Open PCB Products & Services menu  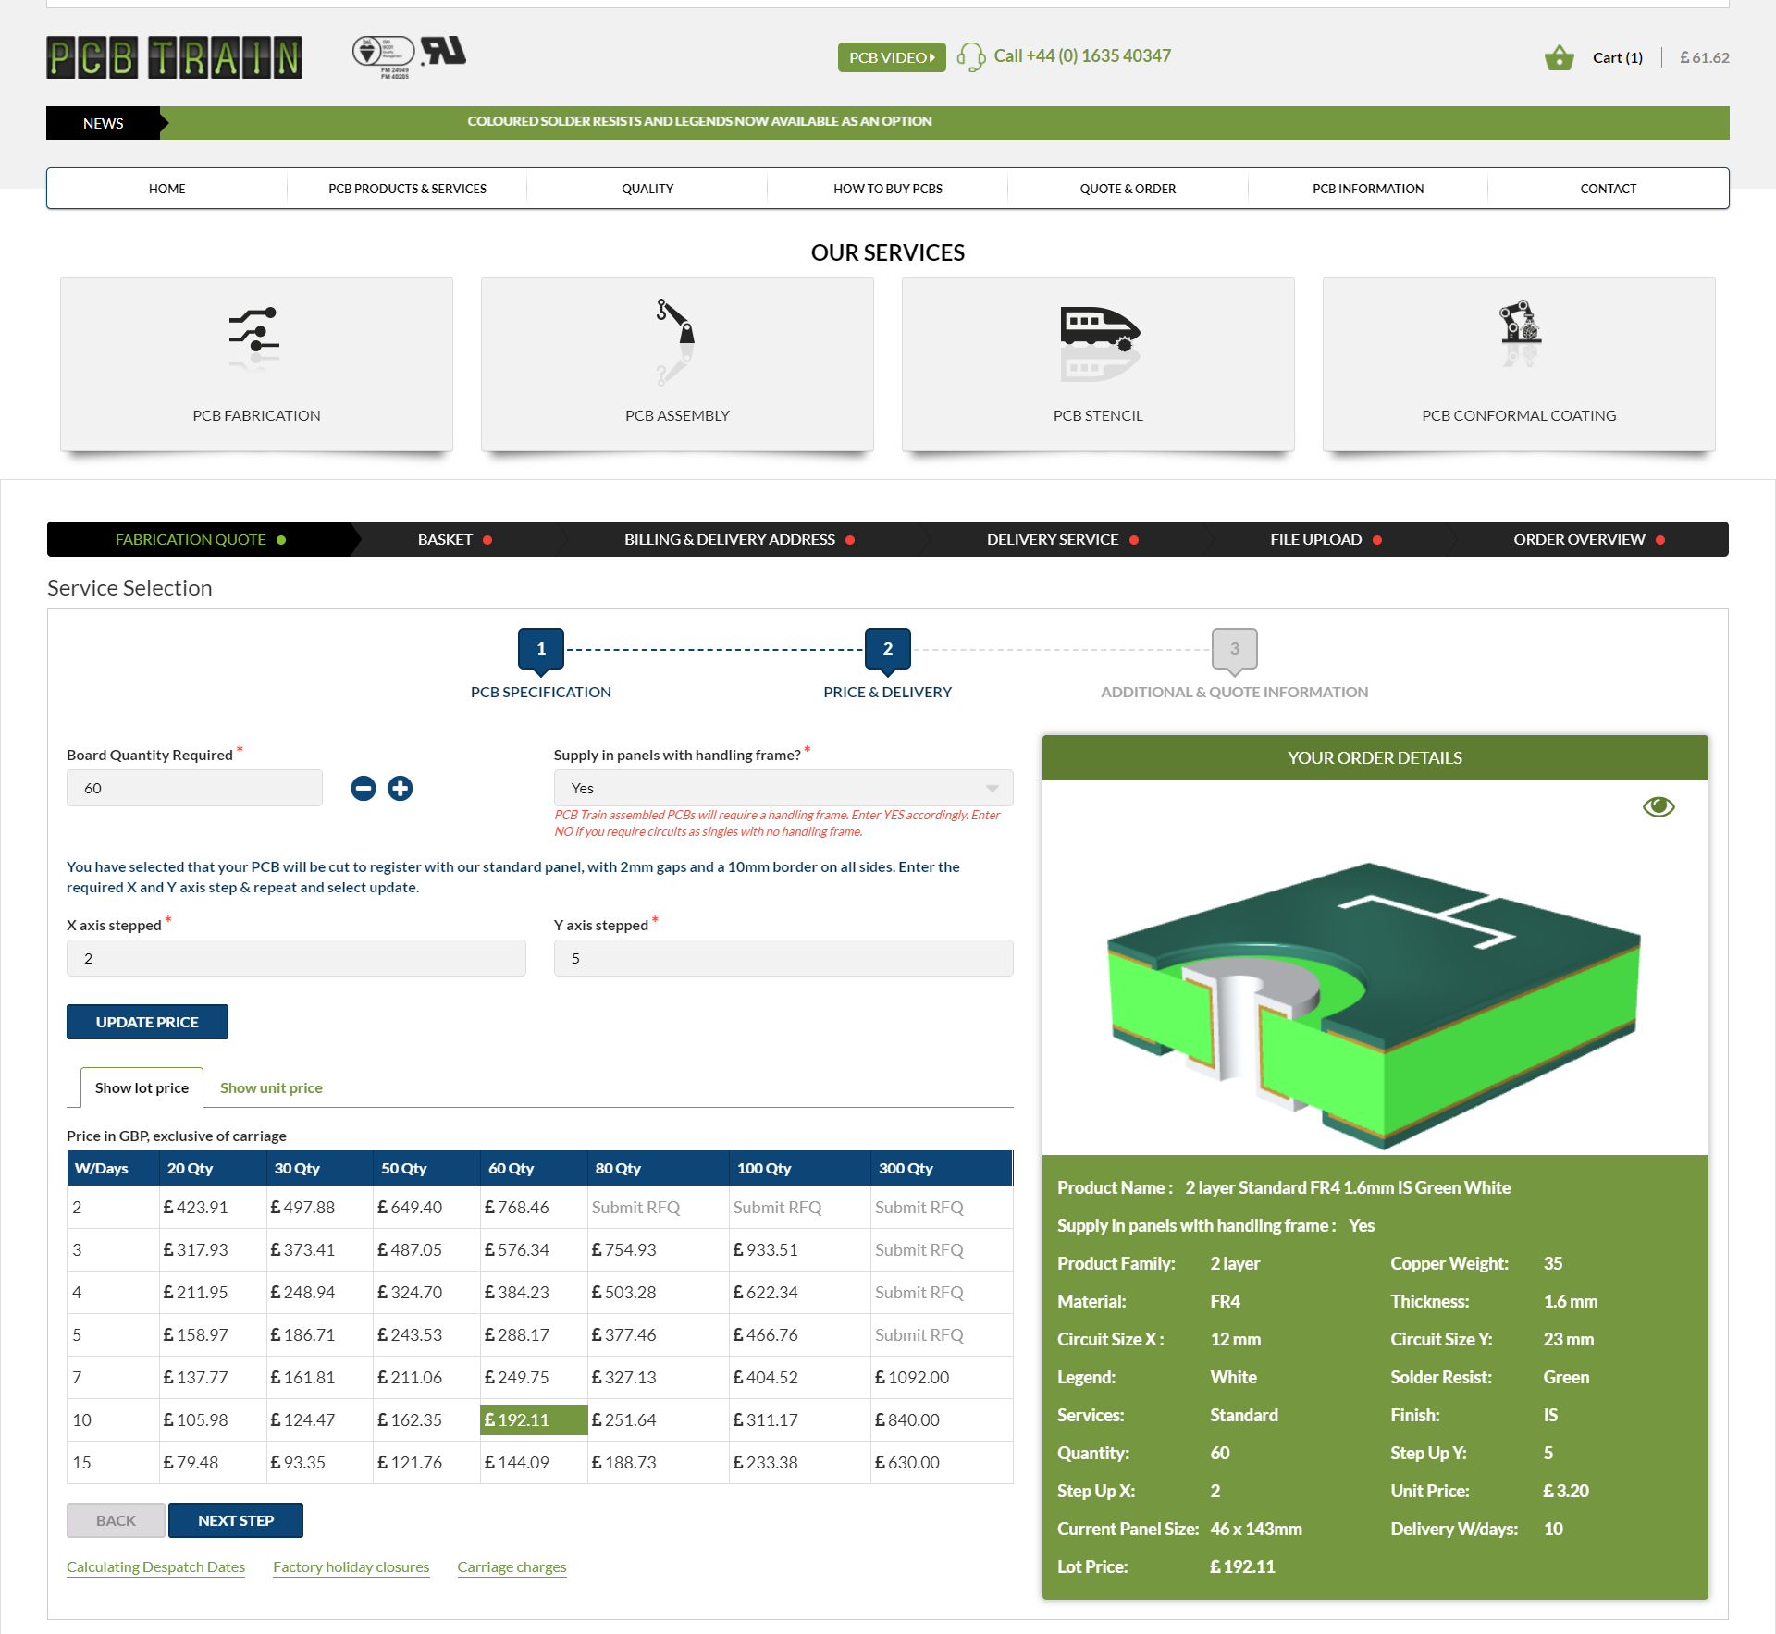(x=407, y=189)
